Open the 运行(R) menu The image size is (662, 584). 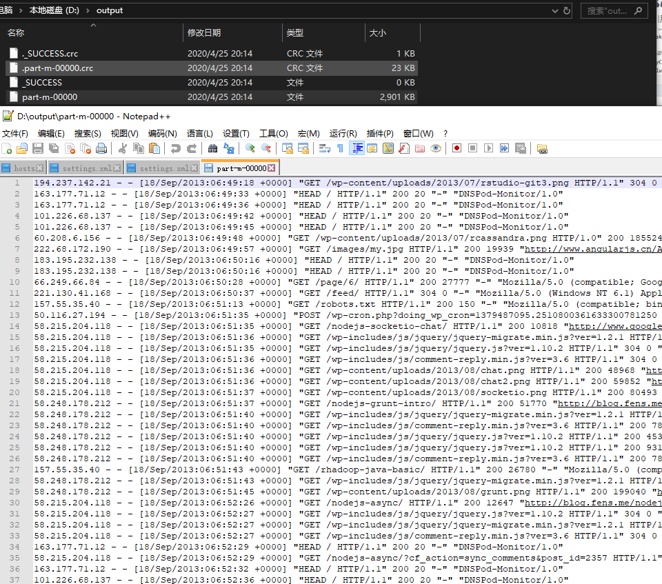pos(343,134)
